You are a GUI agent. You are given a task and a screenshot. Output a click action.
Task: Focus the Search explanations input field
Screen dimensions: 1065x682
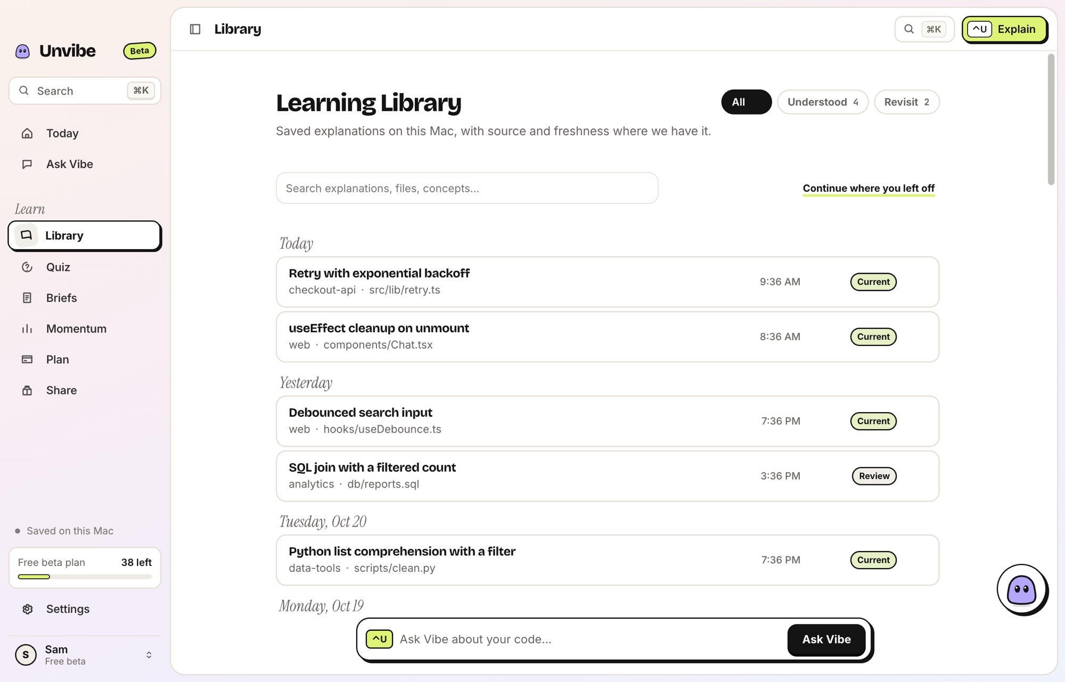click(x=467, y=188)
